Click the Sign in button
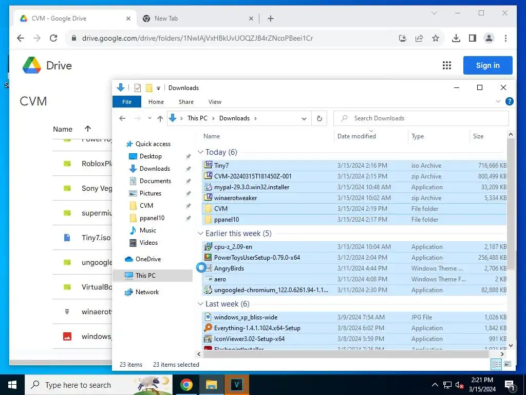This screenshot has width=526, height=395. click(x=488, y=65)
